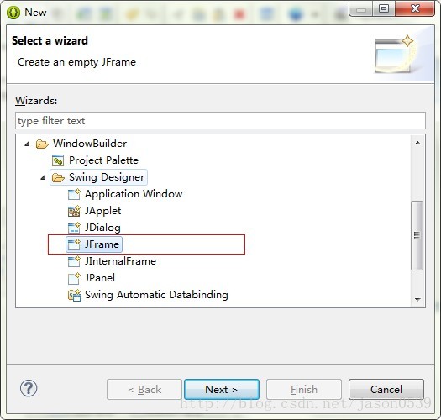Click the scroll up arrow of wizard list
This screenshot has height=420, width=441.
click(417, 143)
